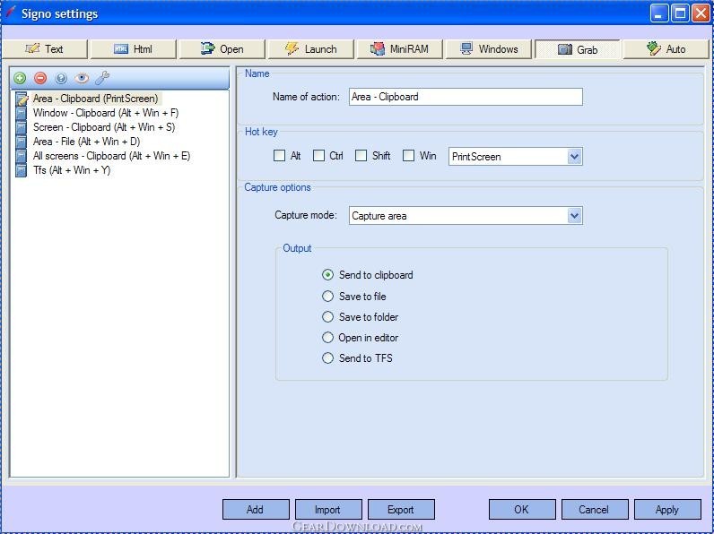The image size is (714, 534).
Task: Click icon beside All screens - Clipboard entry
Action: [21, 156]
